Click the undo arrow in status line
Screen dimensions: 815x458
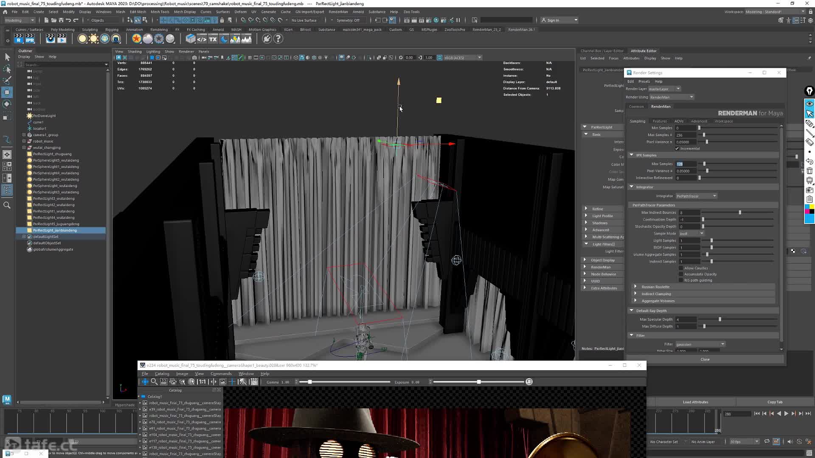coord(68,20)
